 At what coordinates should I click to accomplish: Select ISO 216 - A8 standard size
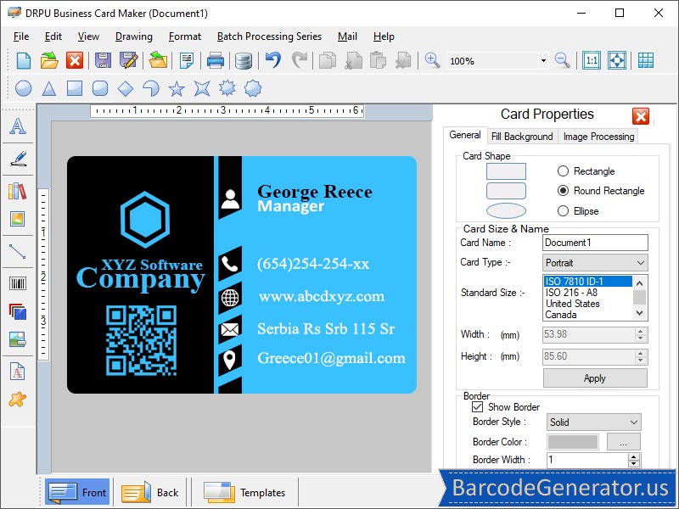click(x=571, y=292)
